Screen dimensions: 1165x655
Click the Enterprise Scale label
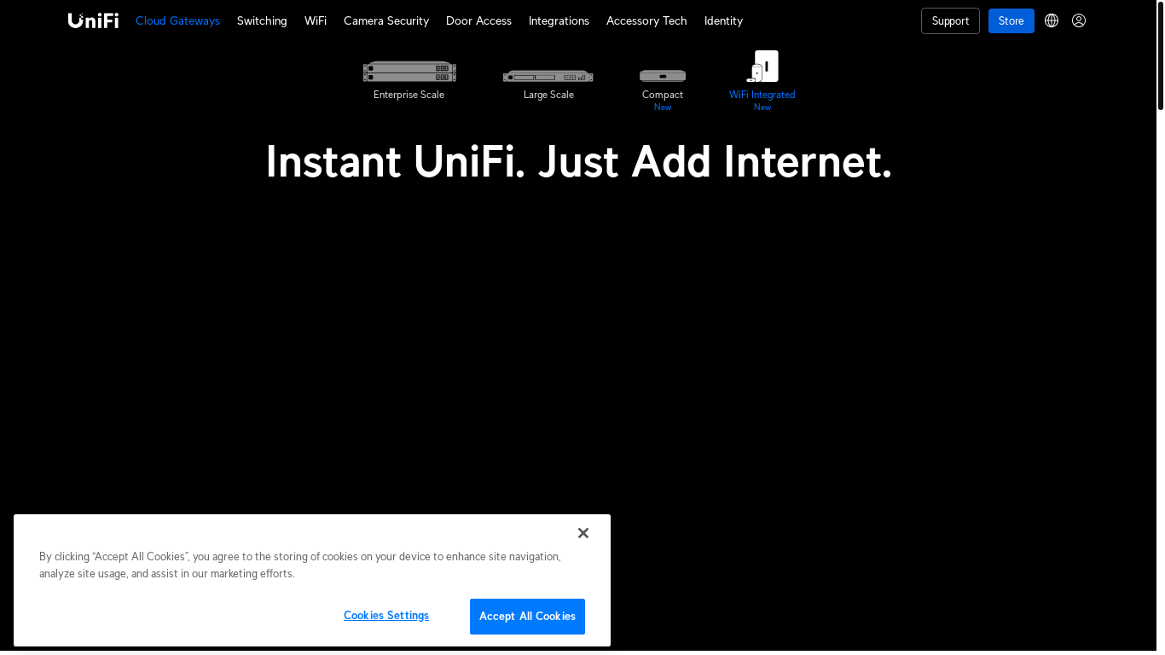[x=409, y=95]
